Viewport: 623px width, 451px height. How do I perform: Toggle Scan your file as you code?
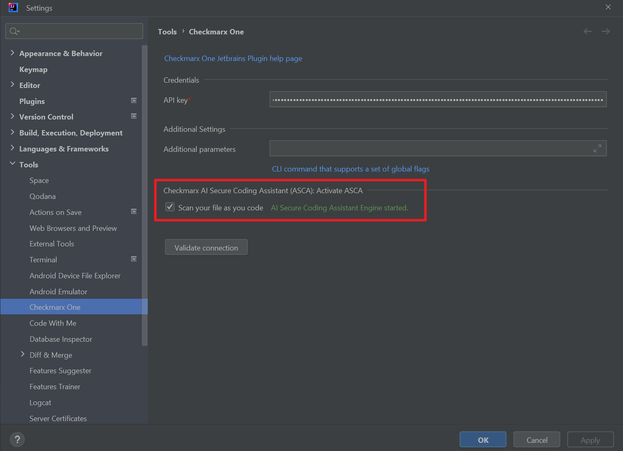(x=170, y=207)
